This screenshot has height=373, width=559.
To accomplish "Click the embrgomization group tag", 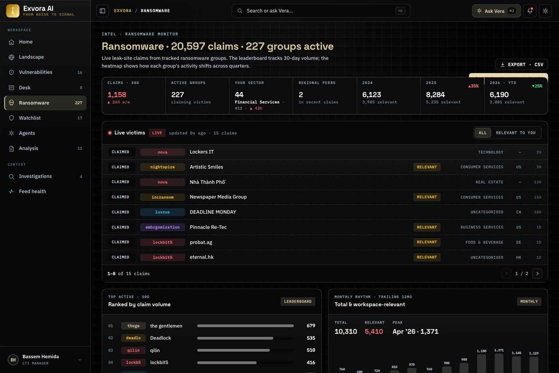I will [x=163, y=227].
